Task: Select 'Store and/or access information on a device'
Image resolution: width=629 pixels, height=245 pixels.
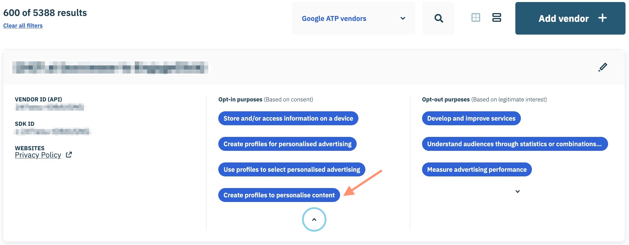Action: click(288, 118)
